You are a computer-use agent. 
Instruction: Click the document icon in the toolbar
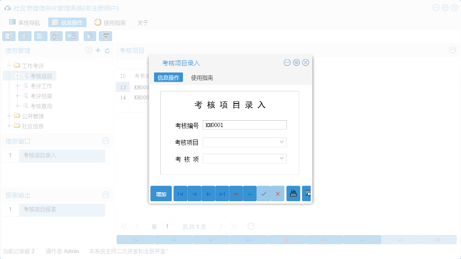pos(40,36)
